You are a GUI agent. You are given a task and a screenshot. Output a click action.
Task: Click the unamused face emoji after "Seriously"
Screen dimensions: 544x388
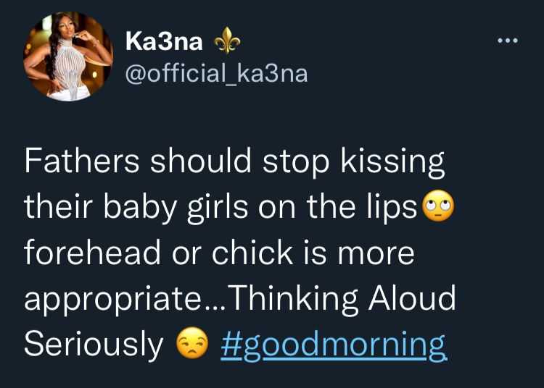[x=192, y=342]
